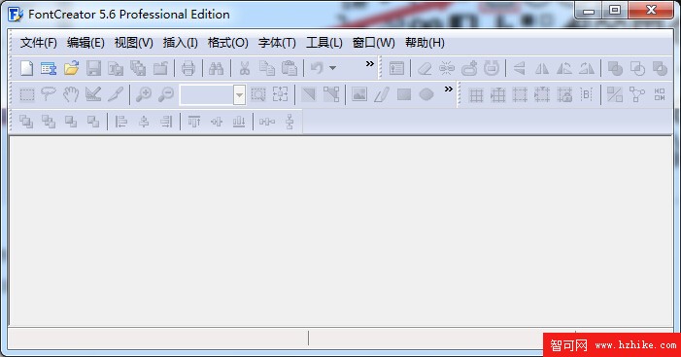The height and width of the screenshot is (357, 681).
Task: Click the union contours icon
Action: click(x=615, y=69)
